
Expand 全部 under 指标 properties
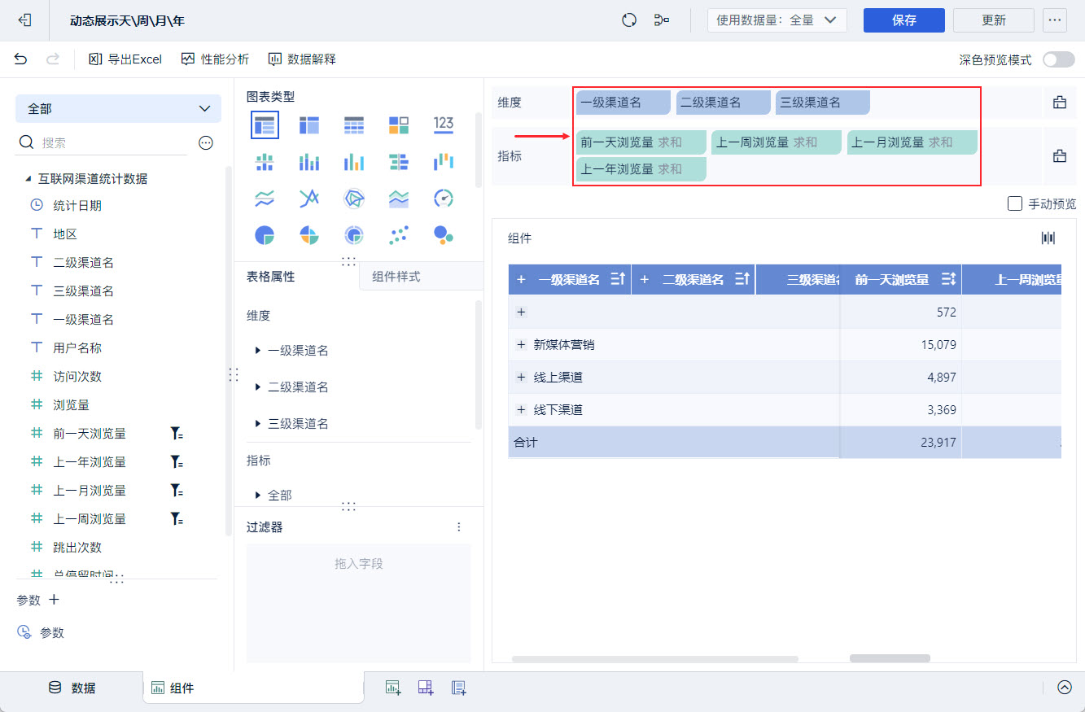258,495
